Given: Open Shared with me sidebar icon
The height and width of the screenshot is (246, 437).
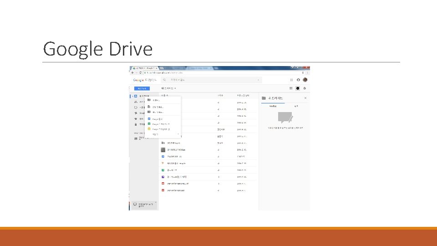Looking at the screenshot, I should [136, 102].
